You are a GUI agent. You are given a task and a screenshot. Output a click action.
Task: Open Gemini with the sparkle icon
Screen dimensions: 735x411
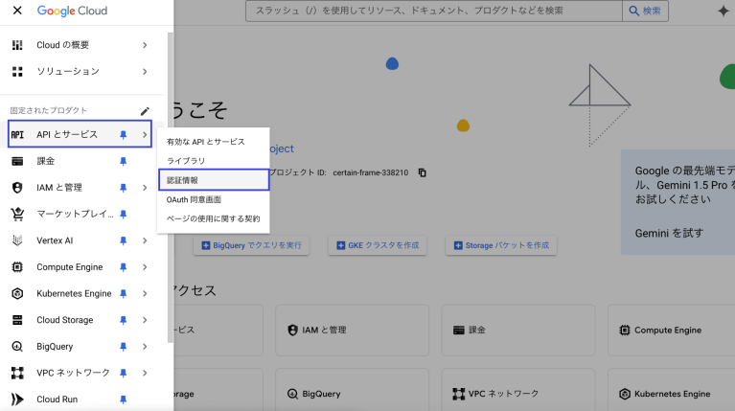click(724, 11)
